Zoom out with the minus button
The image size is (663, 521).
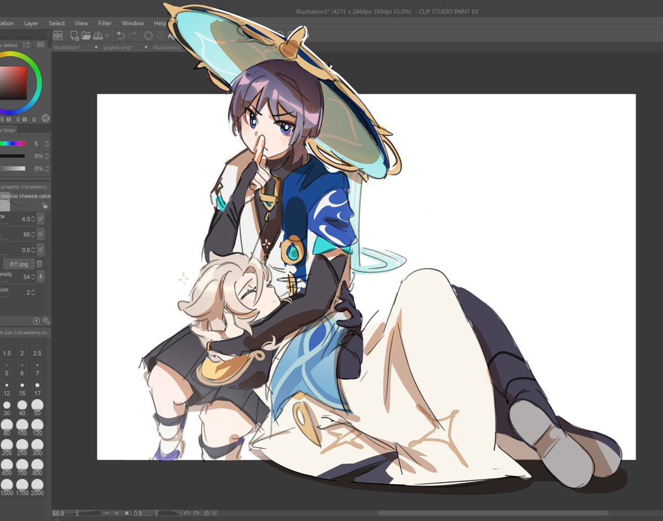click(107, 513)
